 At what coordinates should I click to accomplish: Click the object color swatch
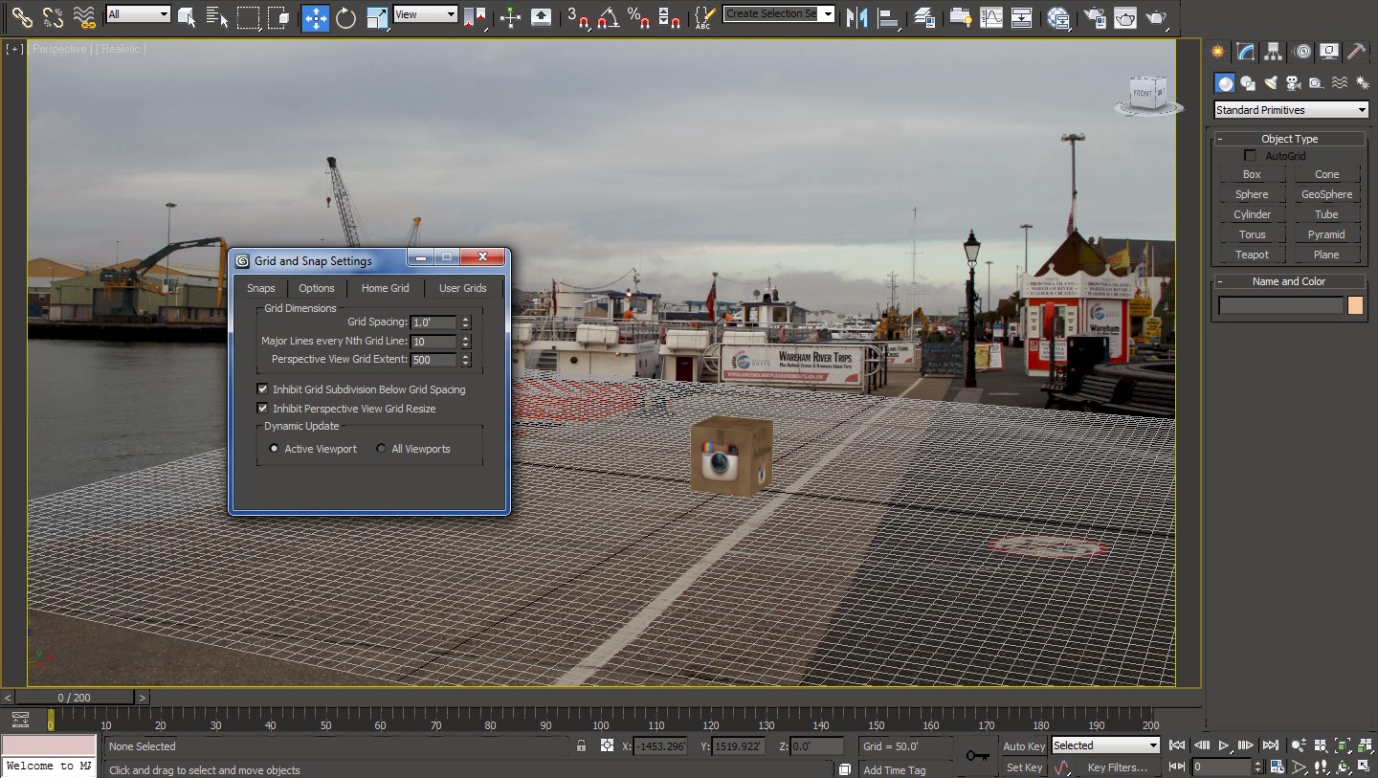[x=1355, y=305]
